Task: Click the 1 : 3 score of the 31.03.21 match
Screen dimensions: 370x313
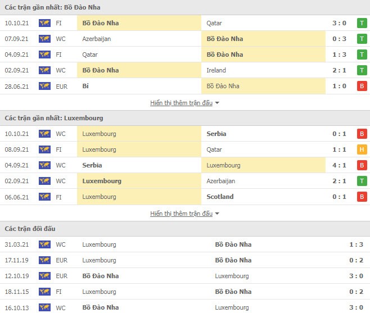Action: tap(355, 244)
